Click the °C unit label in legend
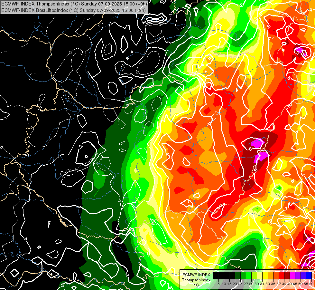This screenshot has width=315, height=290. tap(197, 285)
